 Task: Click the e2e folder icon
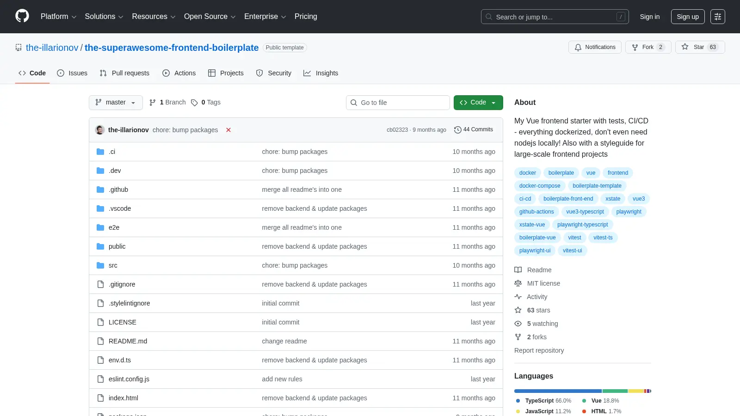pos(100,227)
